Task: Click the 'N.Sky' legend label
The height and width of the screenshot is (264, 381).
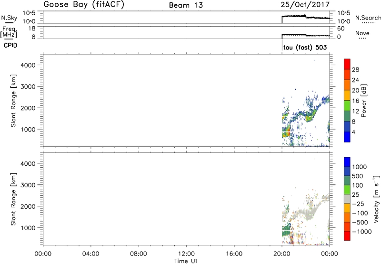Action: [9, 18]
